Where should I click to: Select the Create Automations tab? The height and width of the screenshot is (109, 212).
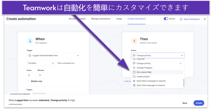coord(136,19)
